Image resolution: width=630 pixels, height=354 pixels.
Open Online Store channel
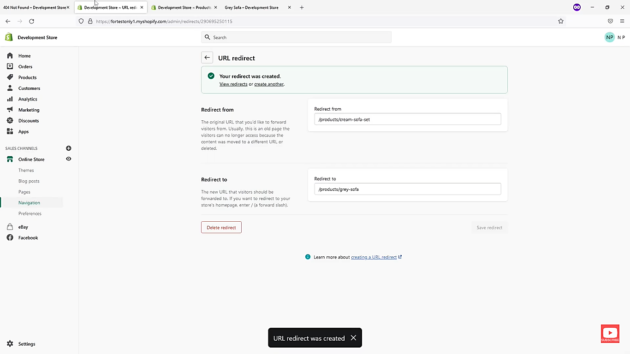tap(31, 159)
